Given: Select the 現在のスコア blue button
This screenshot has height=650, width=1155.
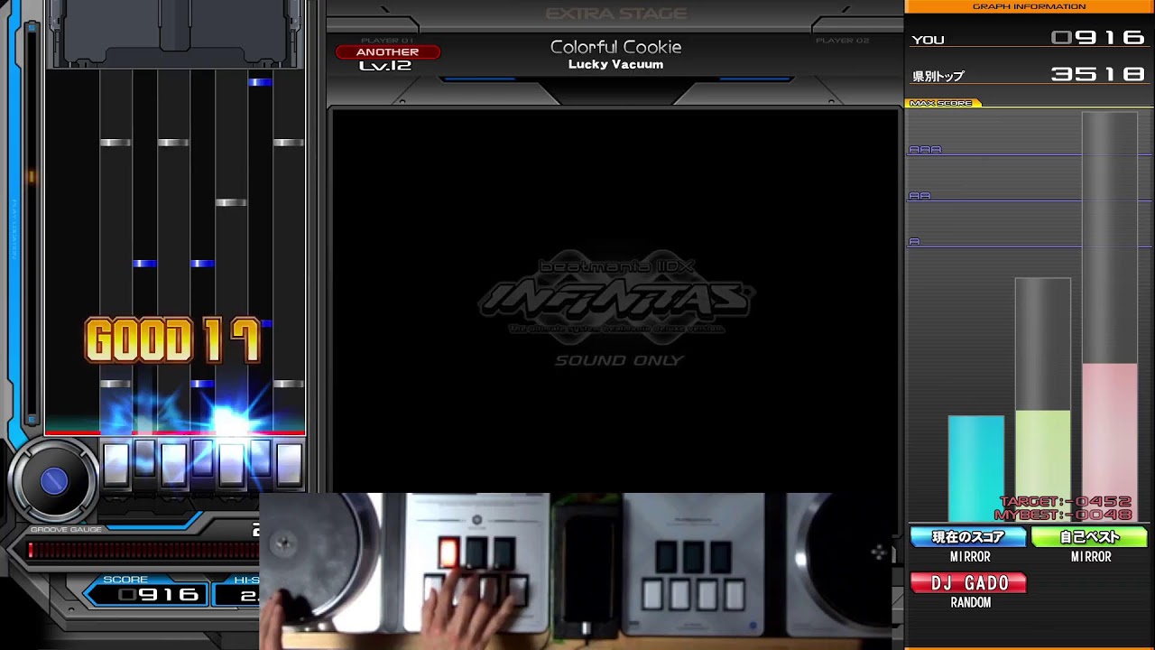Looking at the screenshot, I should (x=968, y=537).
